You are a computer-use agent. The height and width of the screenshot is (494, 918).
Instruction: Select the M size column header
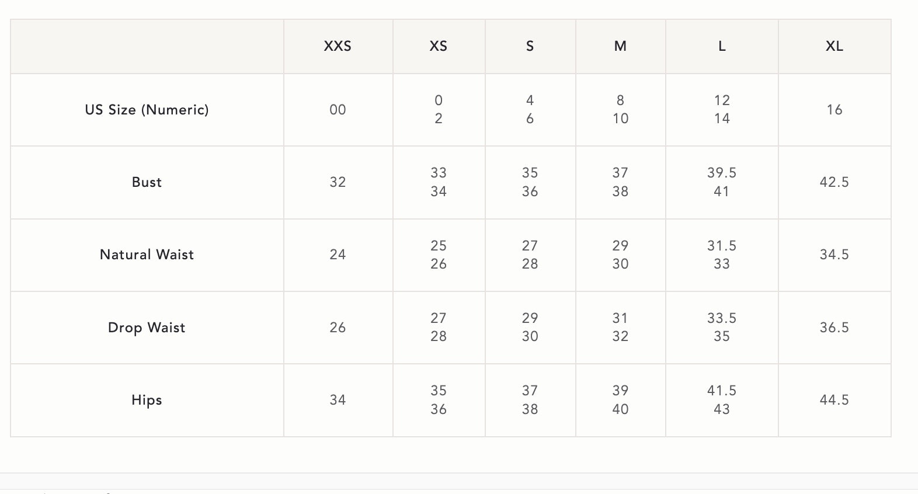tap(620, 46)
